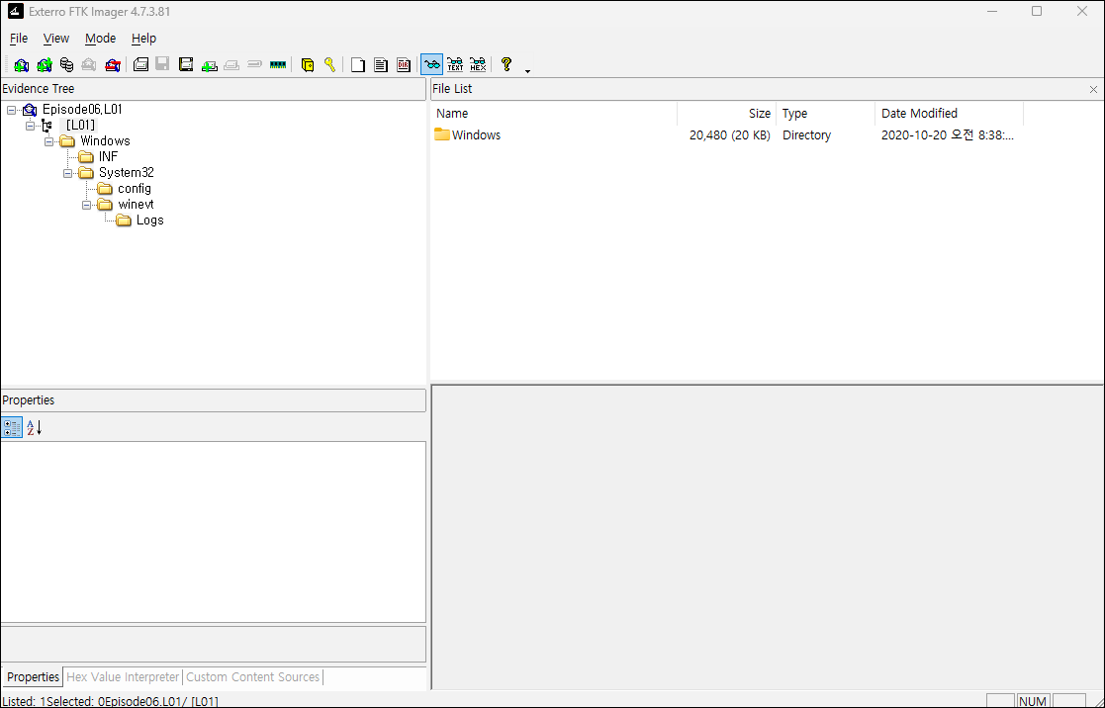This screenshot has height=708, width=1105.
Task: Click the Add to Custom Content Image icon
Action: pyautogui.click(x=209, y=65)
